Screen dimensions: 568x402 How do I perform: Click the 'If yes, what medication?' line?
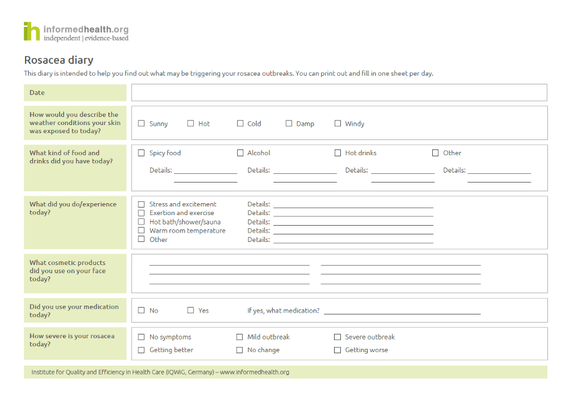(402, 313)
